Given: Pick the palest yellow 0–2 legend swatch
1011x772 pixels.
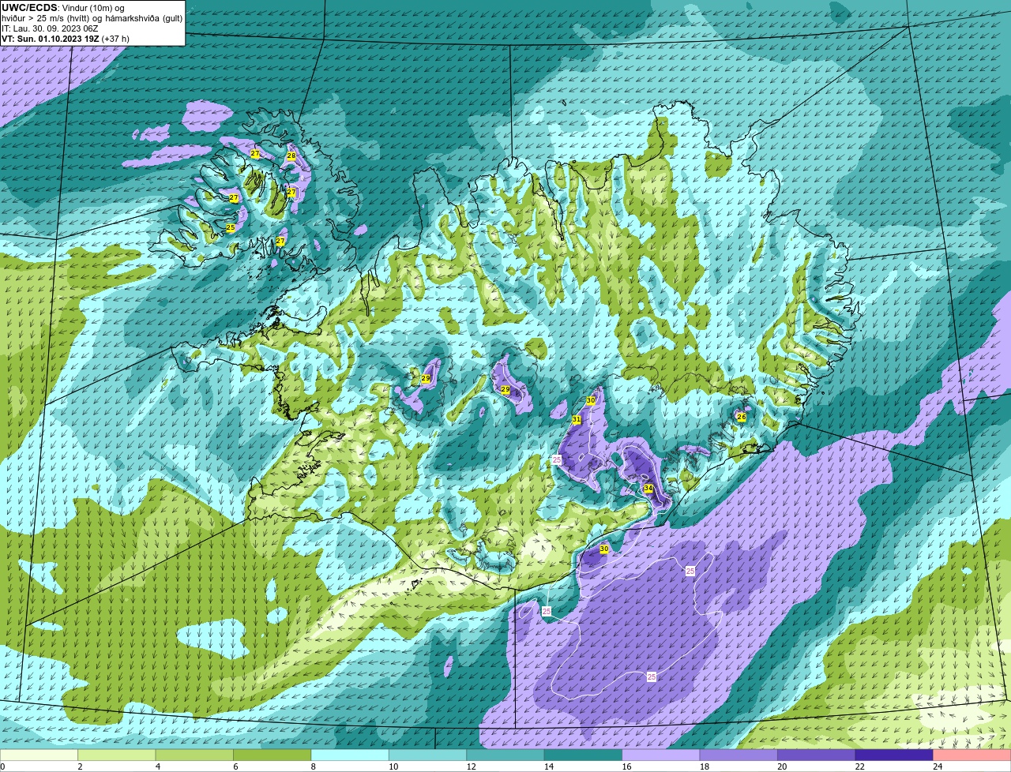Looking at the screenshot, I should (x=39, y=755).
